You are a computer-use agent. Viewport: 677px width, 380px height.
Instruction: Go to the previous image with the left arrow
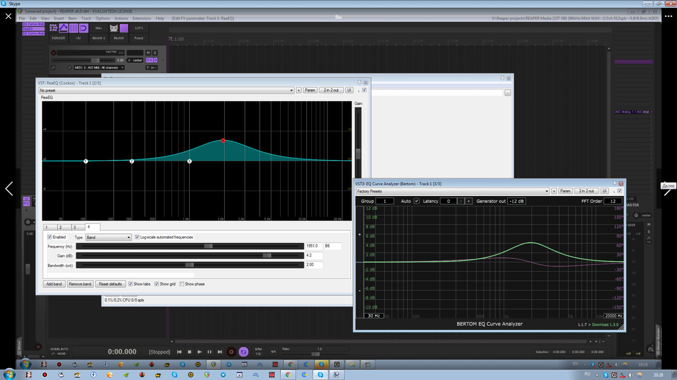click(9, 188)
